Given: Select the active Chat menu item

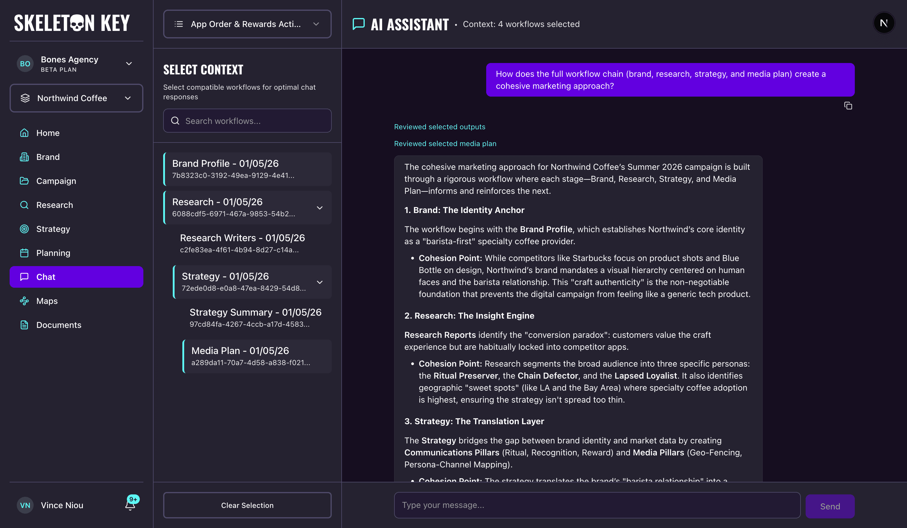Looking at the screenshot, I should click(76, 277).
